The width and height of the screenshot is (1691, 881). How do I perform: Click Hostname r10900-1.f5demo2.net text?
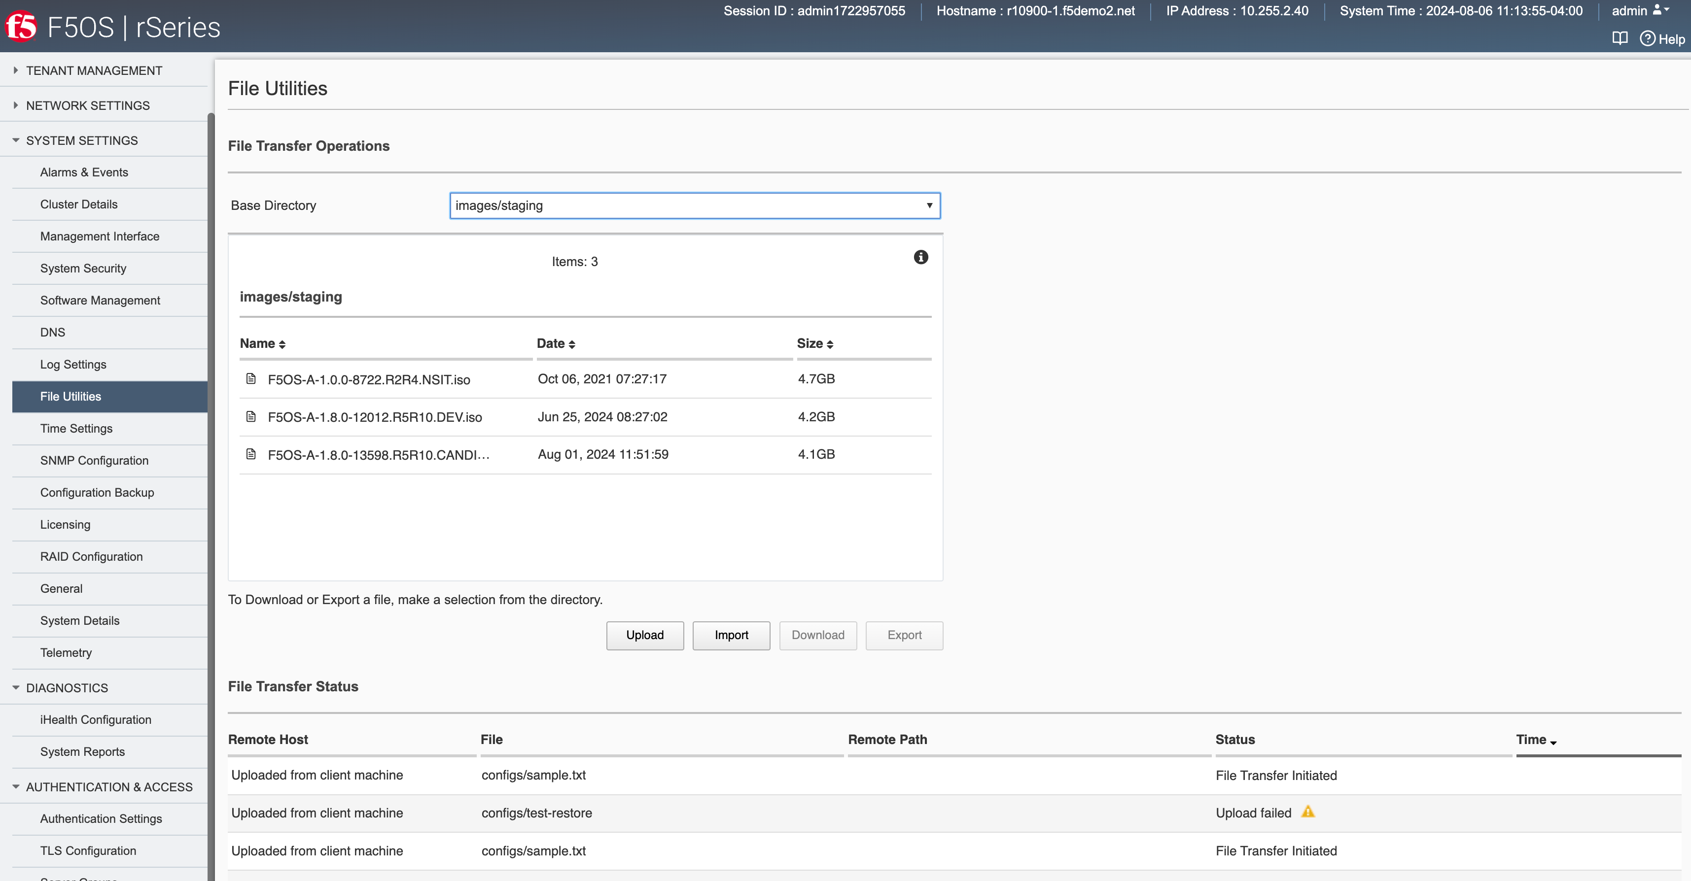[x=1035, y=10]
